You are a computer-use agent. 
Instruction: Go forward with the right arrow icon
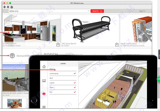coord(8,7)
